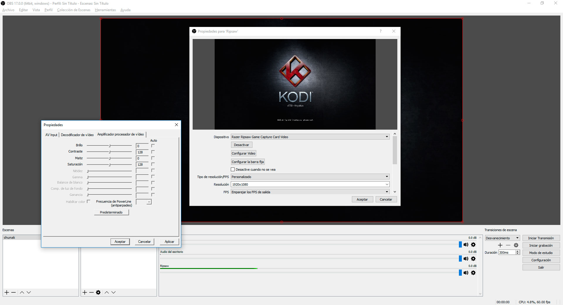Open the Archivo menu

tap(8, 10)
